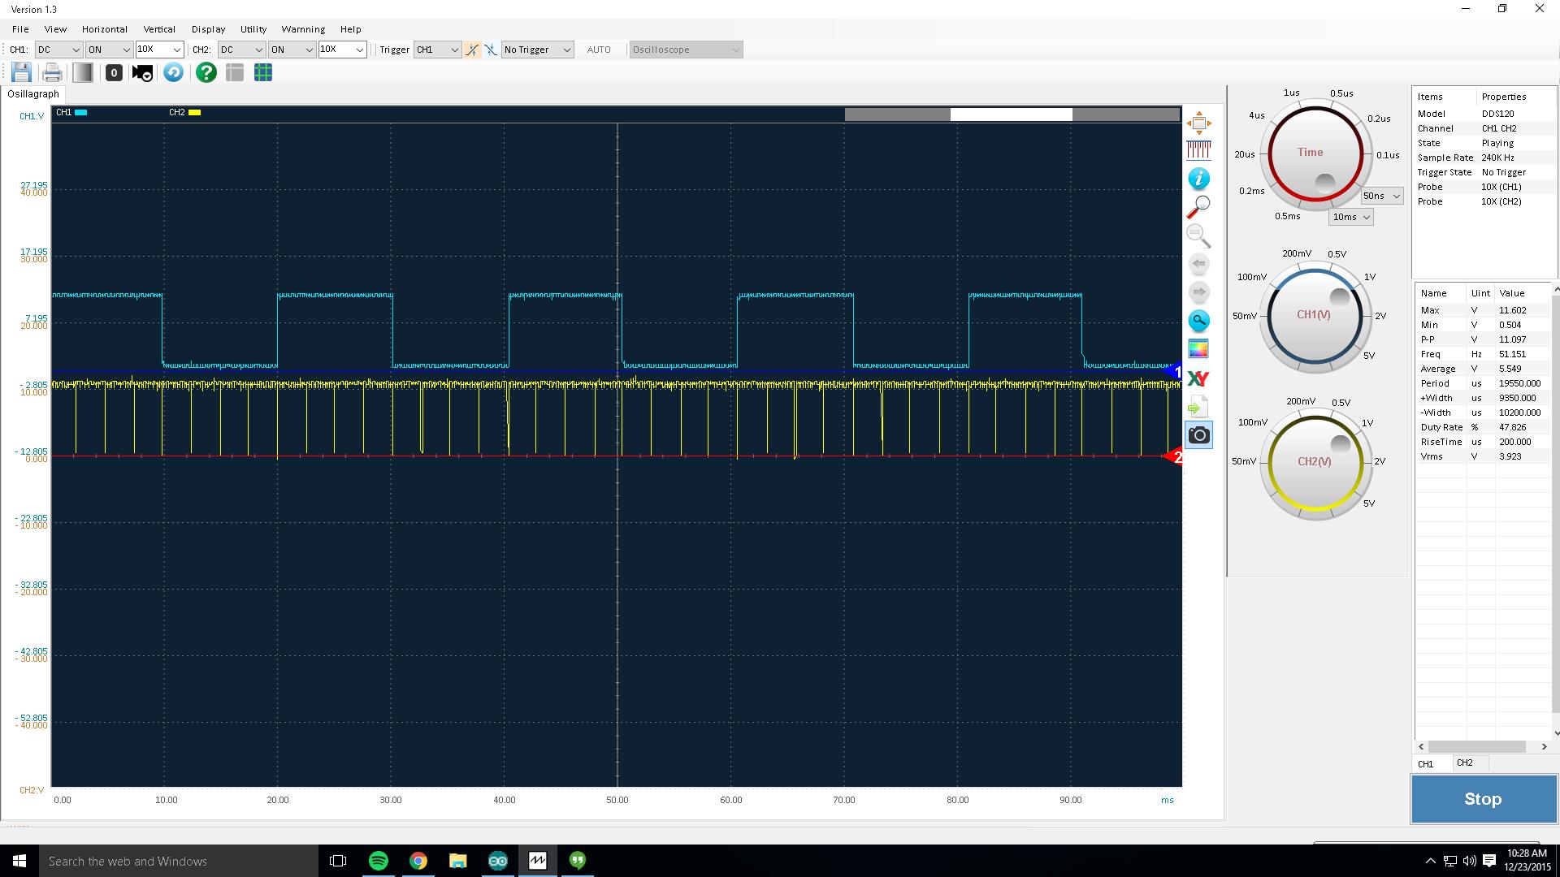Viewport: 1560px width, 877px height.
Task: Open CH1 ON/OFF dropdown
Action: tap(109, 50)
